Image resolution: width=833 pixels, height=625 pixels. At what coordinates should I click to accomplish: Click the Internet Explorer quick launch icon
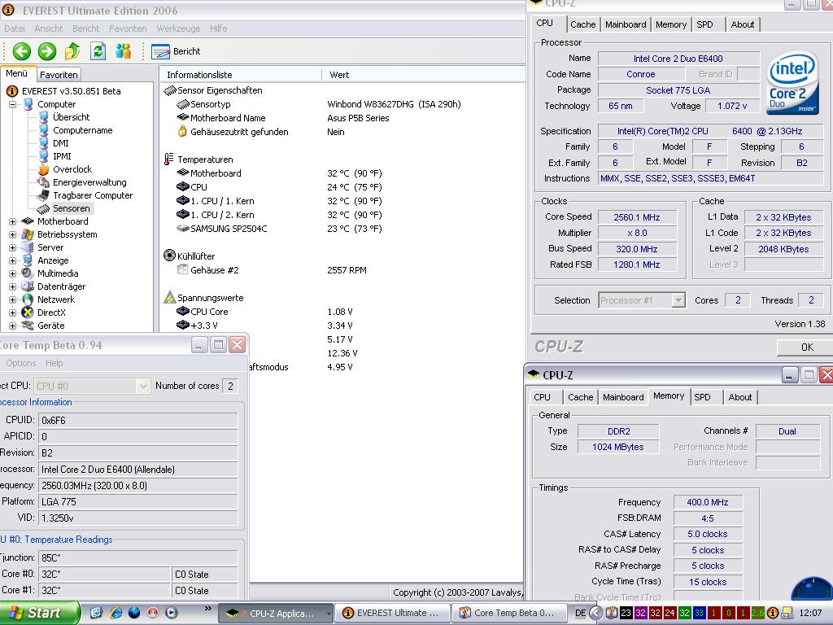(x=116, y=613)
